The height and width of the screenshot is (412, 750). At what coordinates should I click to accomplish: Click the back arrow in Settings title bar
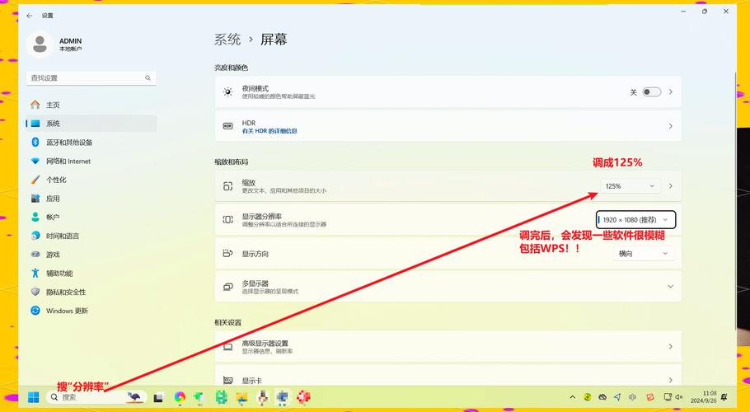click(x=30, y=15)
